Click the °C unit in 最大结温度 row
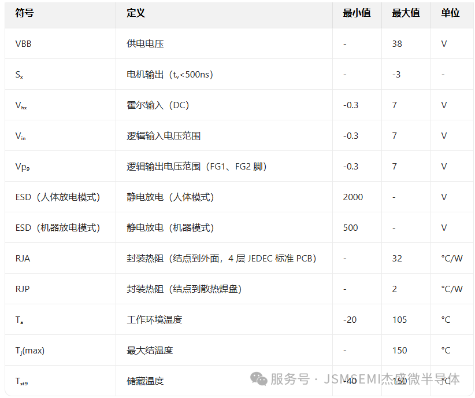Screen dimensions: 475x398 [446, 351]
